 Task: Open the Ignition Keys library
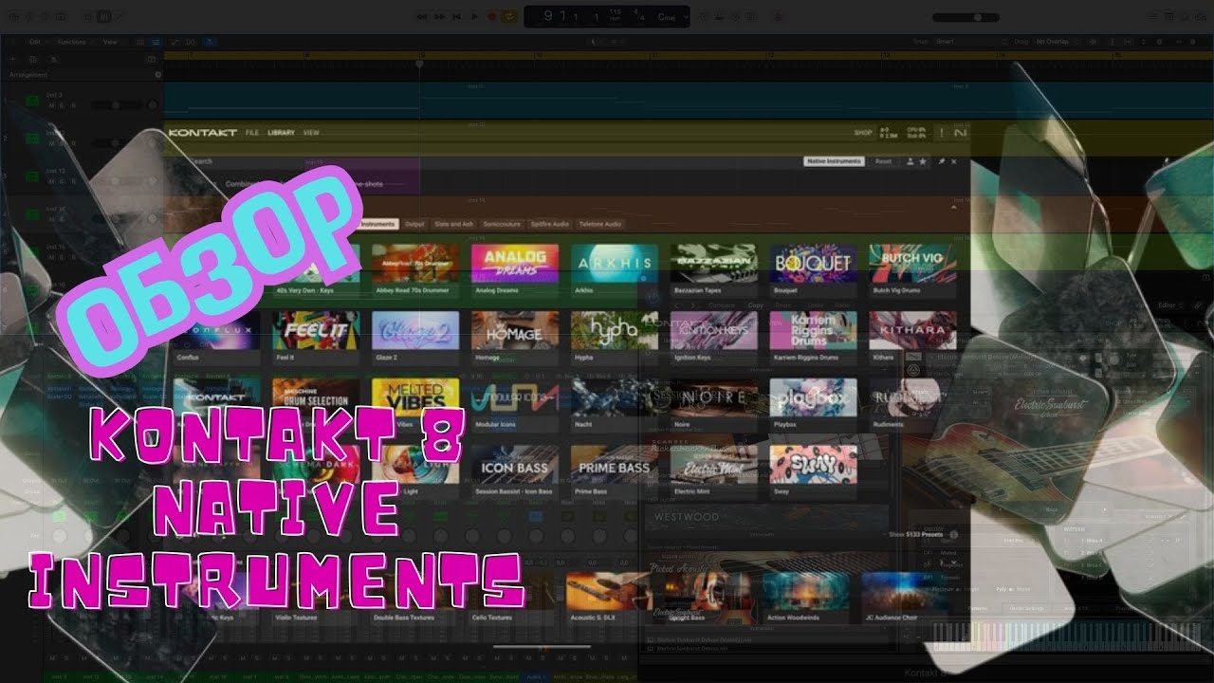(x=714, y=338)
